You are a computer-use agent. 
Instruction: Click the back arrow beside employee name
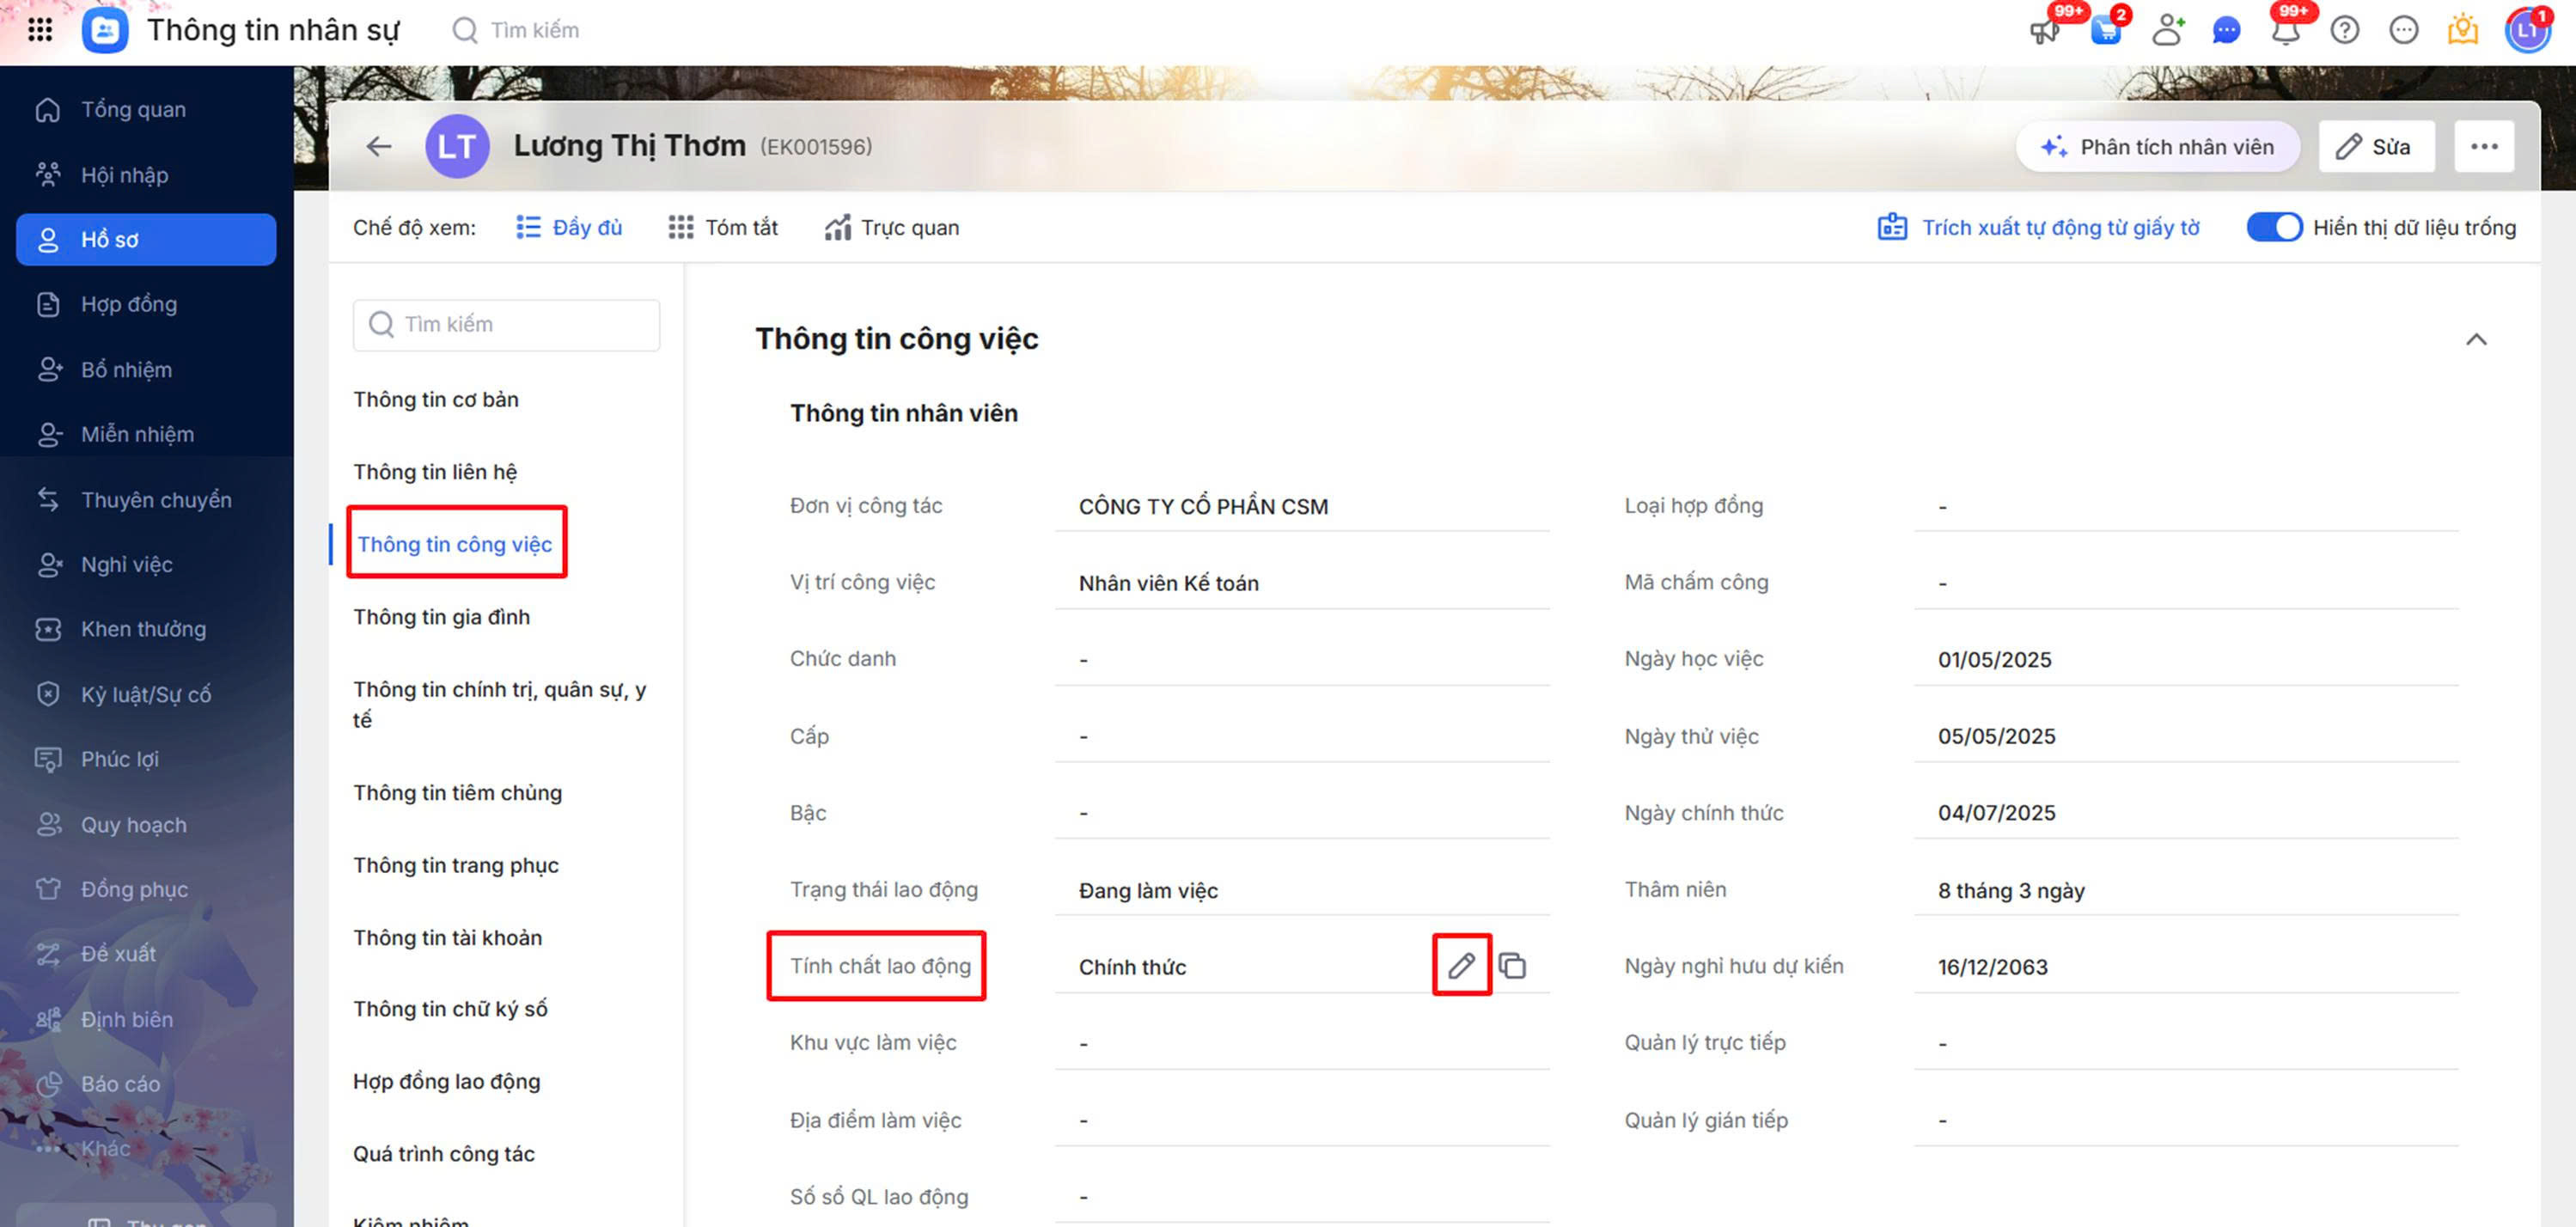pyautogui.click(x=379, y=147)
